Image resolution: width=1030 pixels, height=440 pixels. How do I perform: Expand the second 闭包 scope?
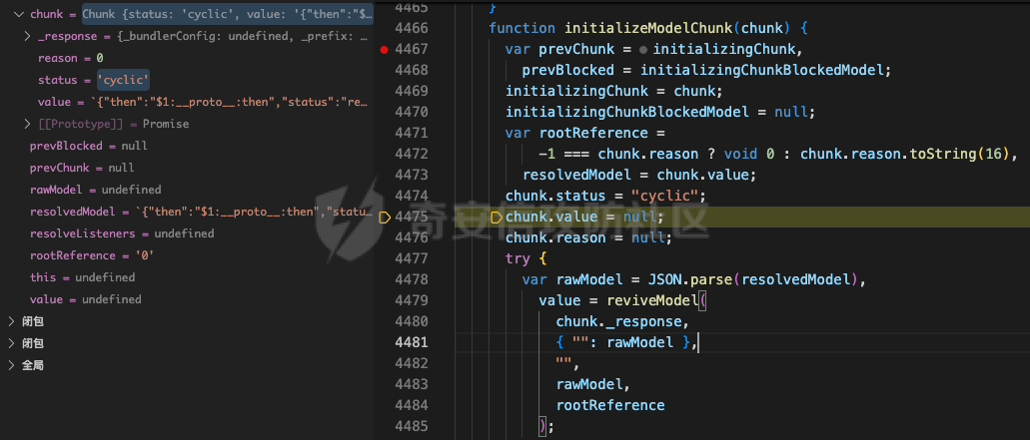pos(11,343)
